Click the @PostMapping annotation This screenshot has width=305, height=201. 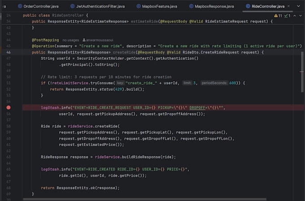point(45,40)
